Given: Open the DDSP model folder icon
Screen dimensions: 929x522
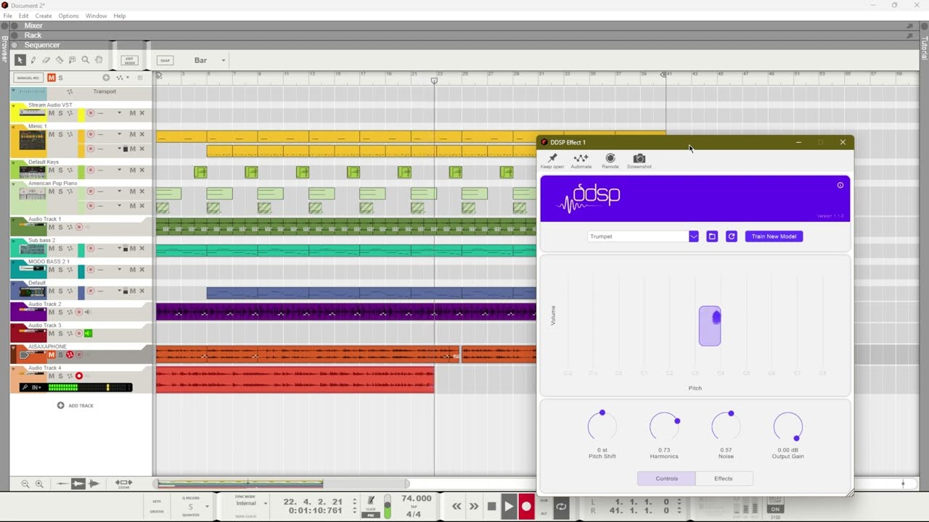Looking at the screenshot, I should point(712,236).
